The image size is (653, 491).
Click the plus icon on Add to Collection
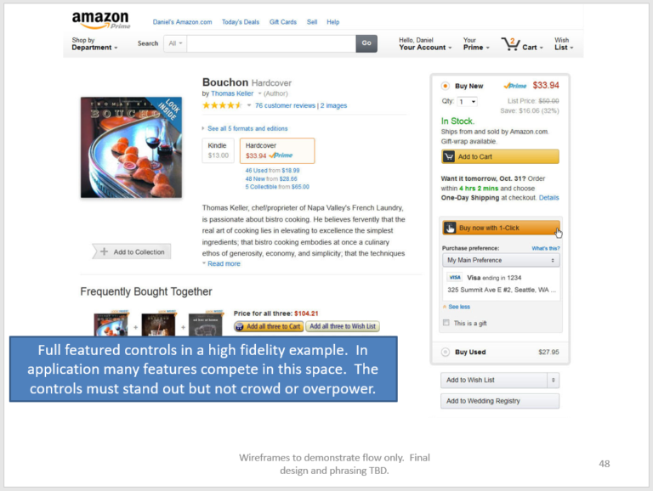coord(104,251)
